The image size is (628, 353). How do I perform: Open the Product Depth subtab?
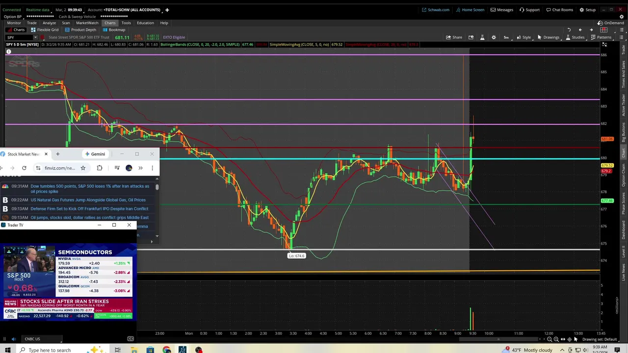[80, 30]
